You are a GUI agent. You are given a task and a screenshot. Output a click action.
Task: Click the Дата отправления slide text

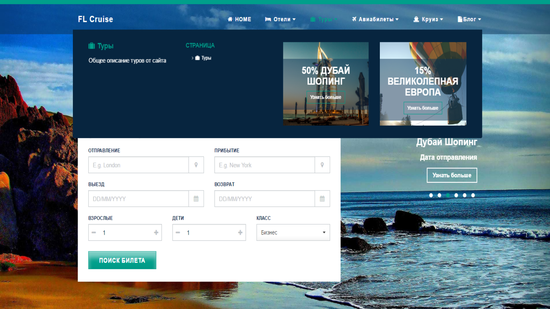coord(448,157)
